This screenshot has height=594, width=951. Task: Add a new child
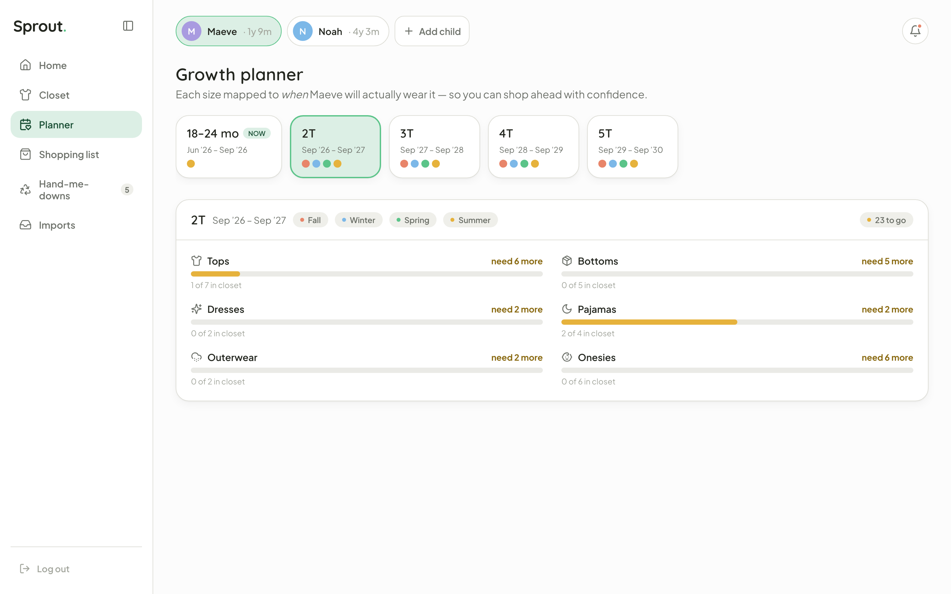point(432,31)
